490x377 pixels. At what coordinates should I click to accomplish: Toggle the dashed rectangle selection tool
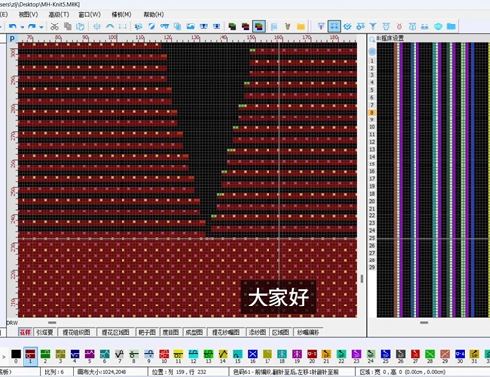click(122, 26)
